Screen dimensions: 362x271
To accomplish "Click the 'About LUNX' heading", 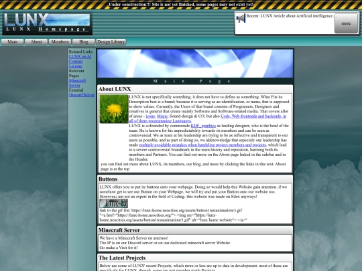I will (x=115, y=89).
